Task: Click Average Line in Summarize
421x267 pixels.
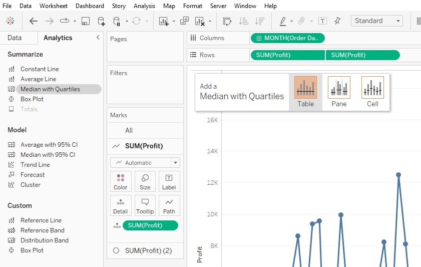Action: tap(38, 79)
